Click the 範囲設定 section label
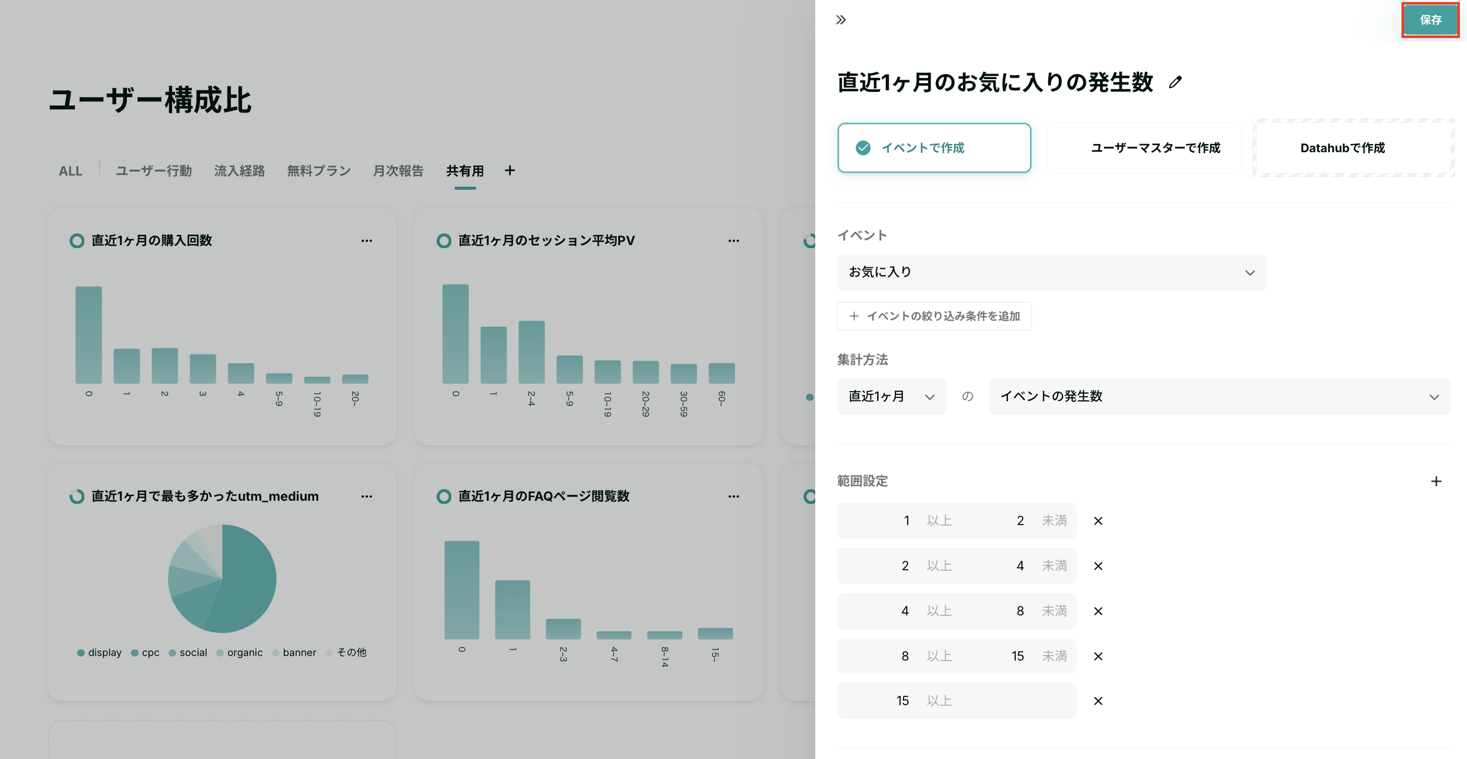Viewport: 1467px width, 759px height. click(x=862, y=481)
